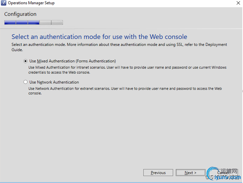Click the description mentioning extranet scenarios
The width and height of the screenshot is (243, 183).
pyautogui.click(x=125, y=91)
